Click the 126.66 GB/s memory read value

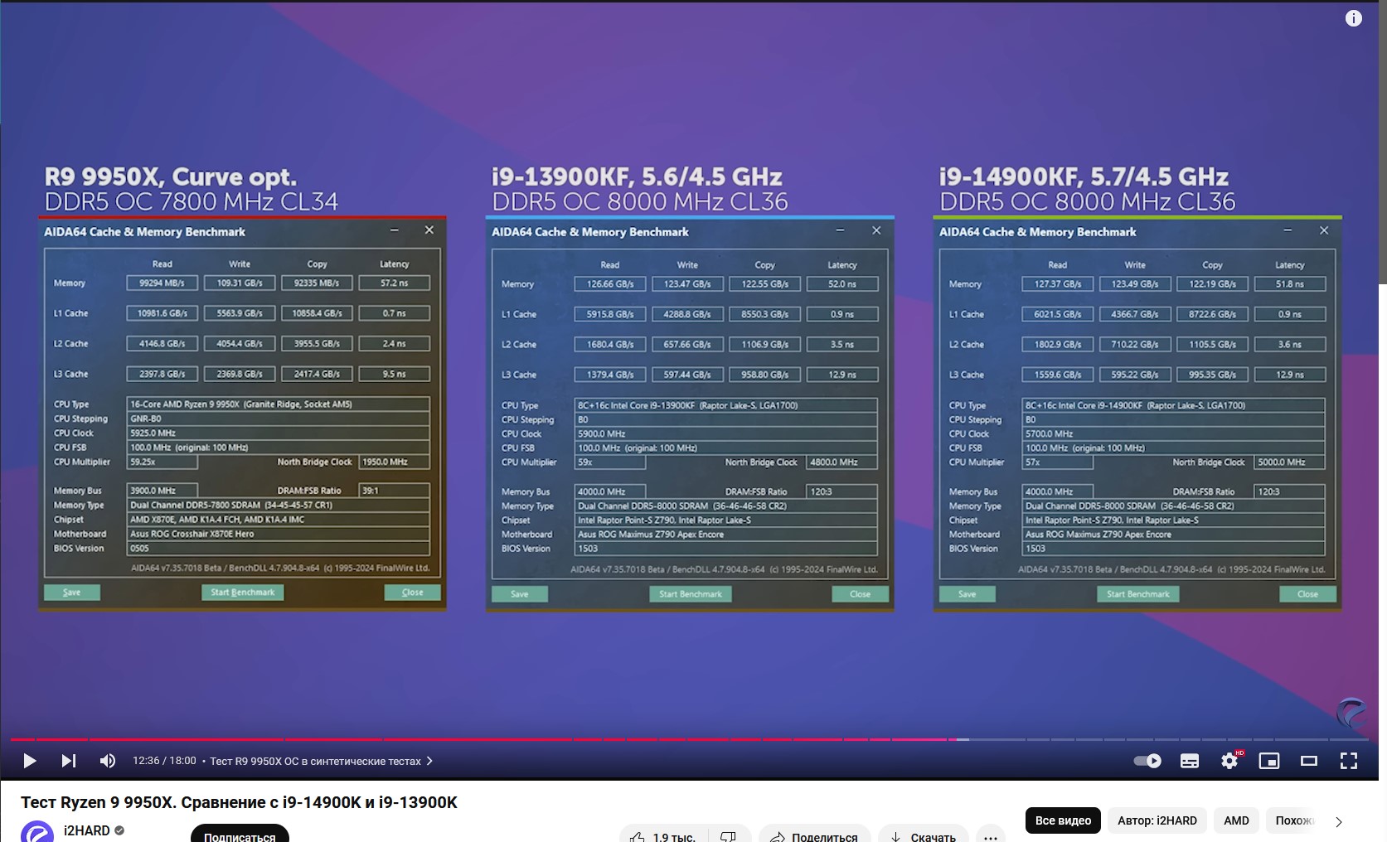click(610, 283)
